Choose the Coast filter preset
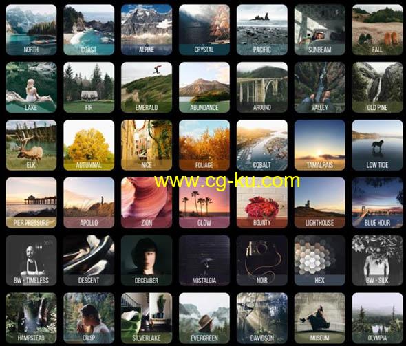Image resolution: width=406 pixels, height=346 pixels. (89, 30)
